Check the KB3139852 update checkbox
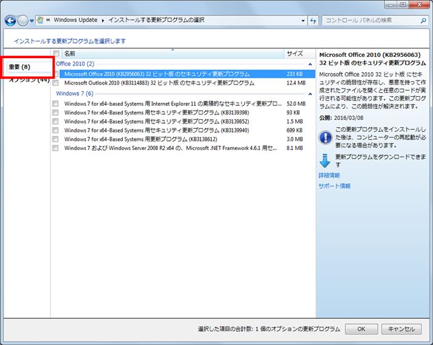433x345 pixels. coord(56,122)
